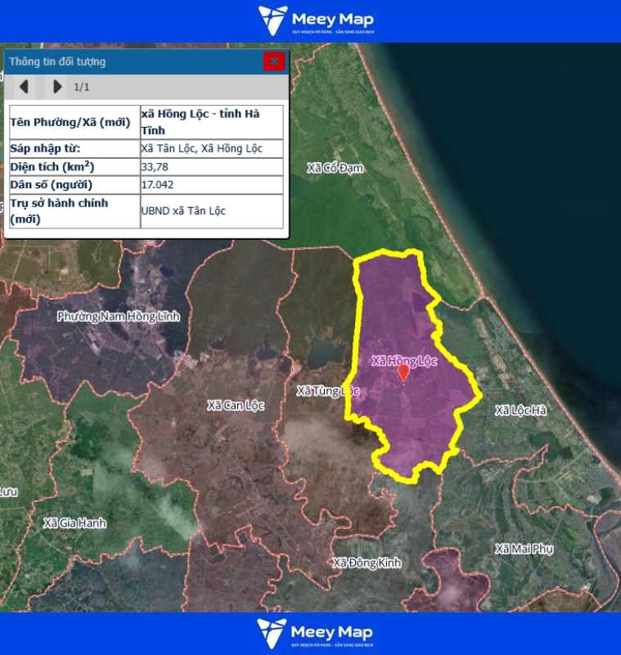Go to next object with right arrow
621x655 pixels.
[56, 86]
